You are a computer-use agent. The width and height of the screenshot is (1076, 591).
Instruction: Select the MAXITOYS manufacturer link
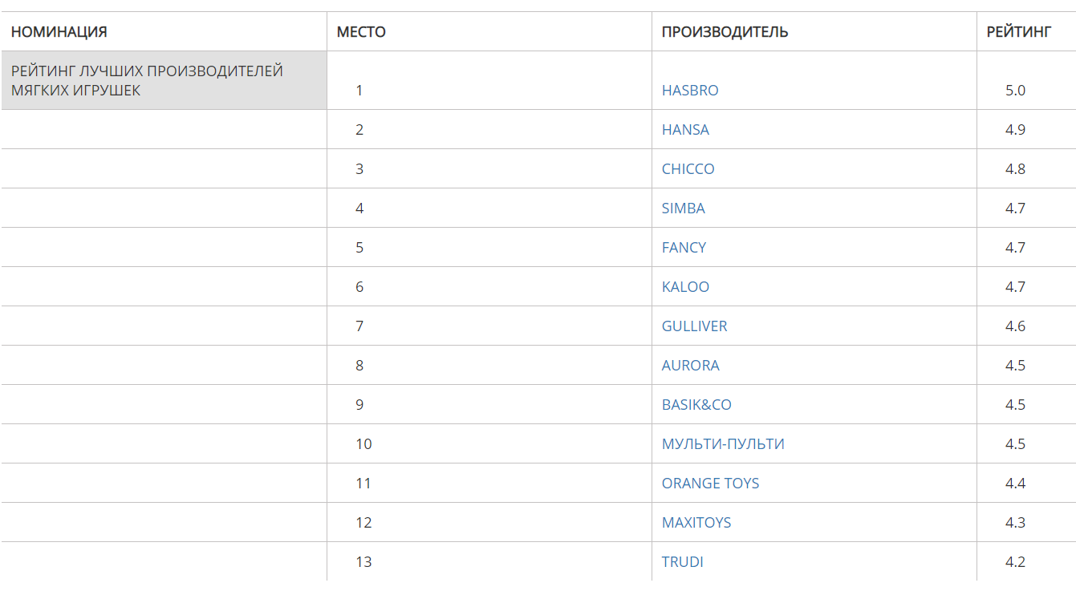pos(696,523)
